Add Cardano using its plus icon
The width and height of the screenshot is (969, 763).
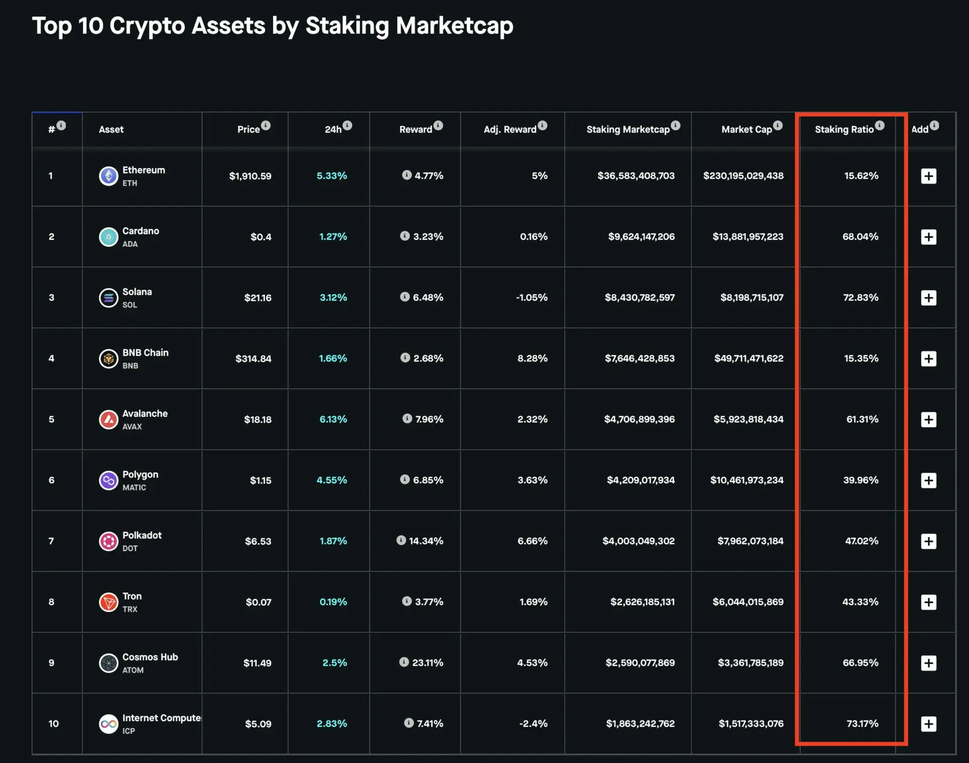(x=929, y=237)
